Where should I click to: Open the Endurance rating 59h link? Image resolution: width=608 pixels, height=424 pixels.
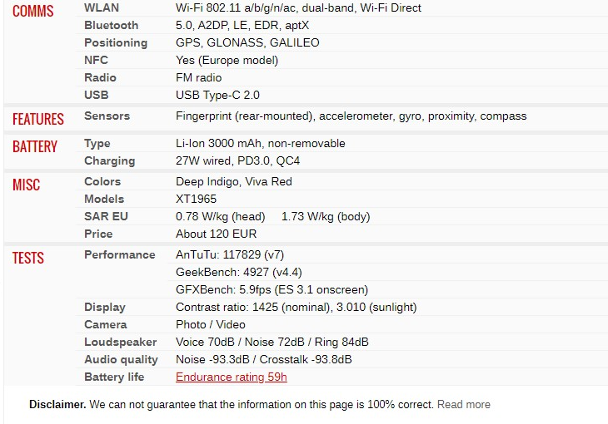coord(231,377)
